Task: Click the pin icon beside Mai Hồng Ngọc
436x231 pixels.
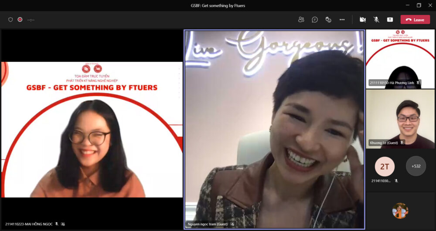Action: (x=63, y=224)
